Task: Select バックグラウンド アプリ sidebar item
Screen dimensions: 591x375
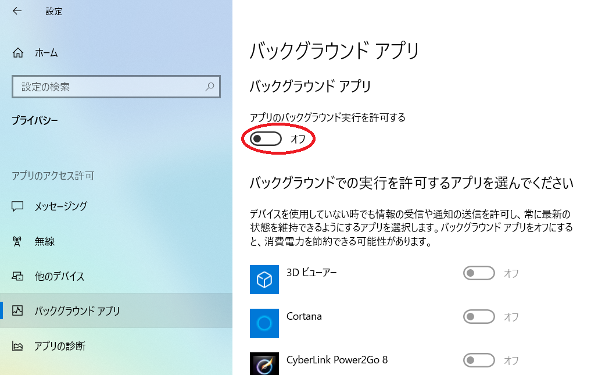Action: [116, 310]
